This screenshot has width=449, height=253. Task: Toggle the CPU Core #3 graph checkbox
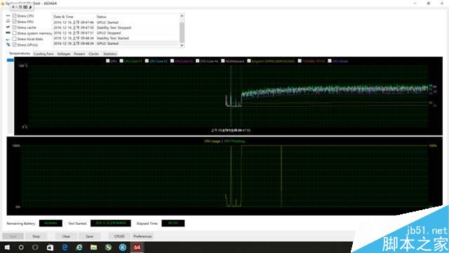point(172,61)
